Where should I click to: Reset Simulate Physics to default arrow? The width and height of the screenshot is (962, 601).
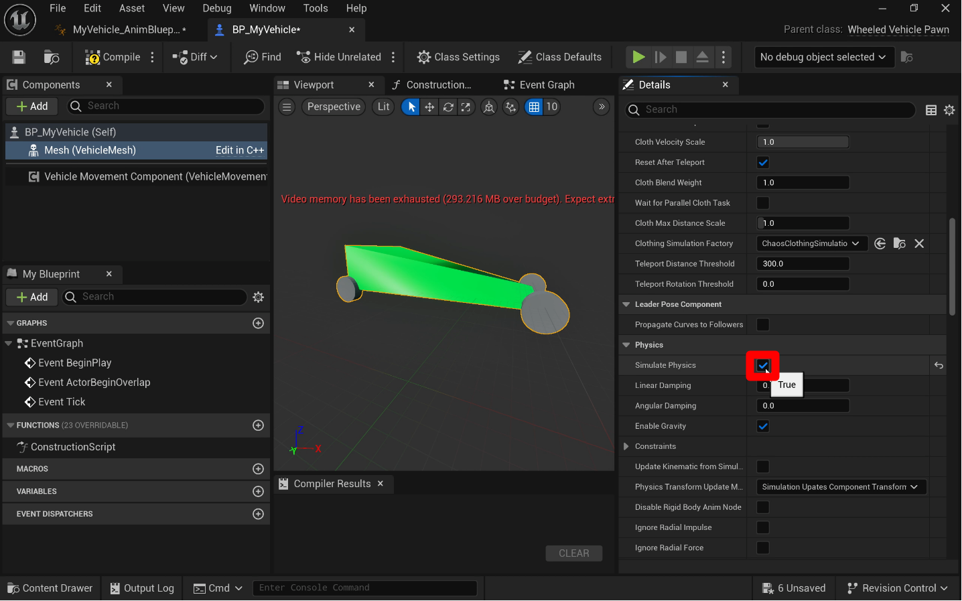click(x=939, y=365)
